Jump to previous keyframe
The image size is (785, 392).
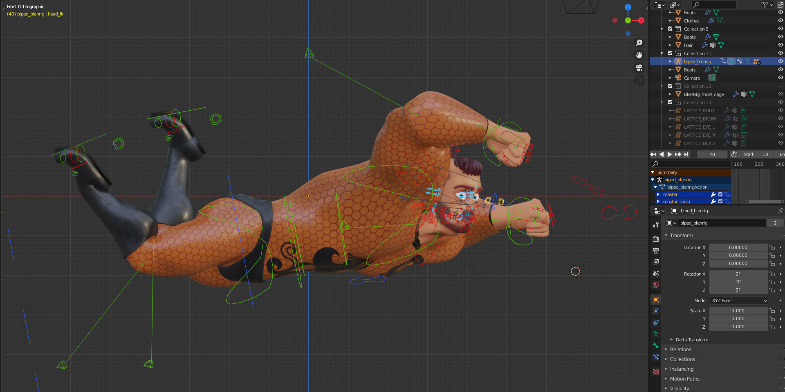(x=653, y=154)
